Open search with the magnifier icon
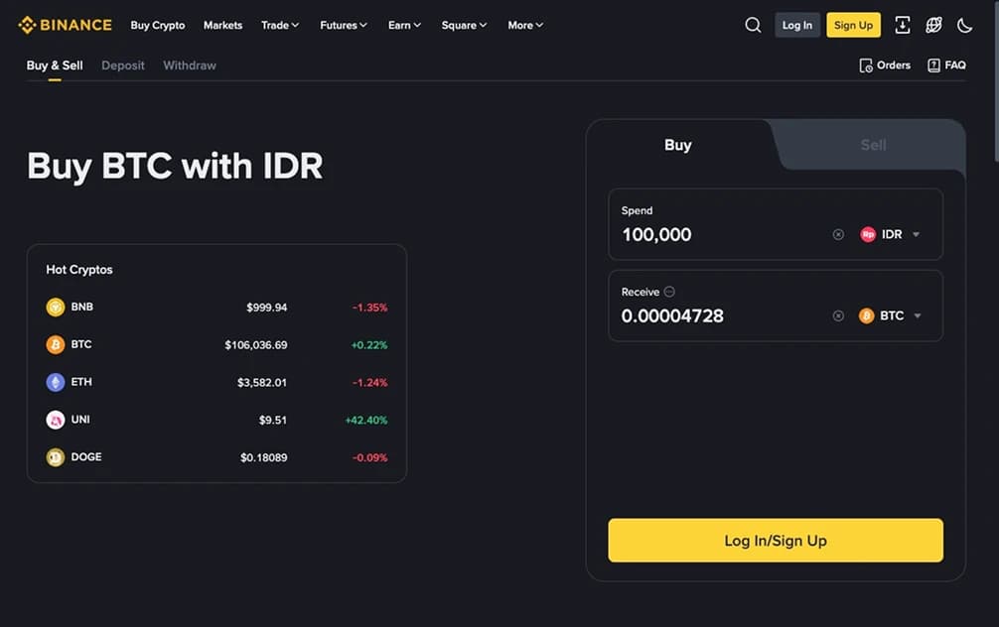999x627 pixels. point(753,24)
